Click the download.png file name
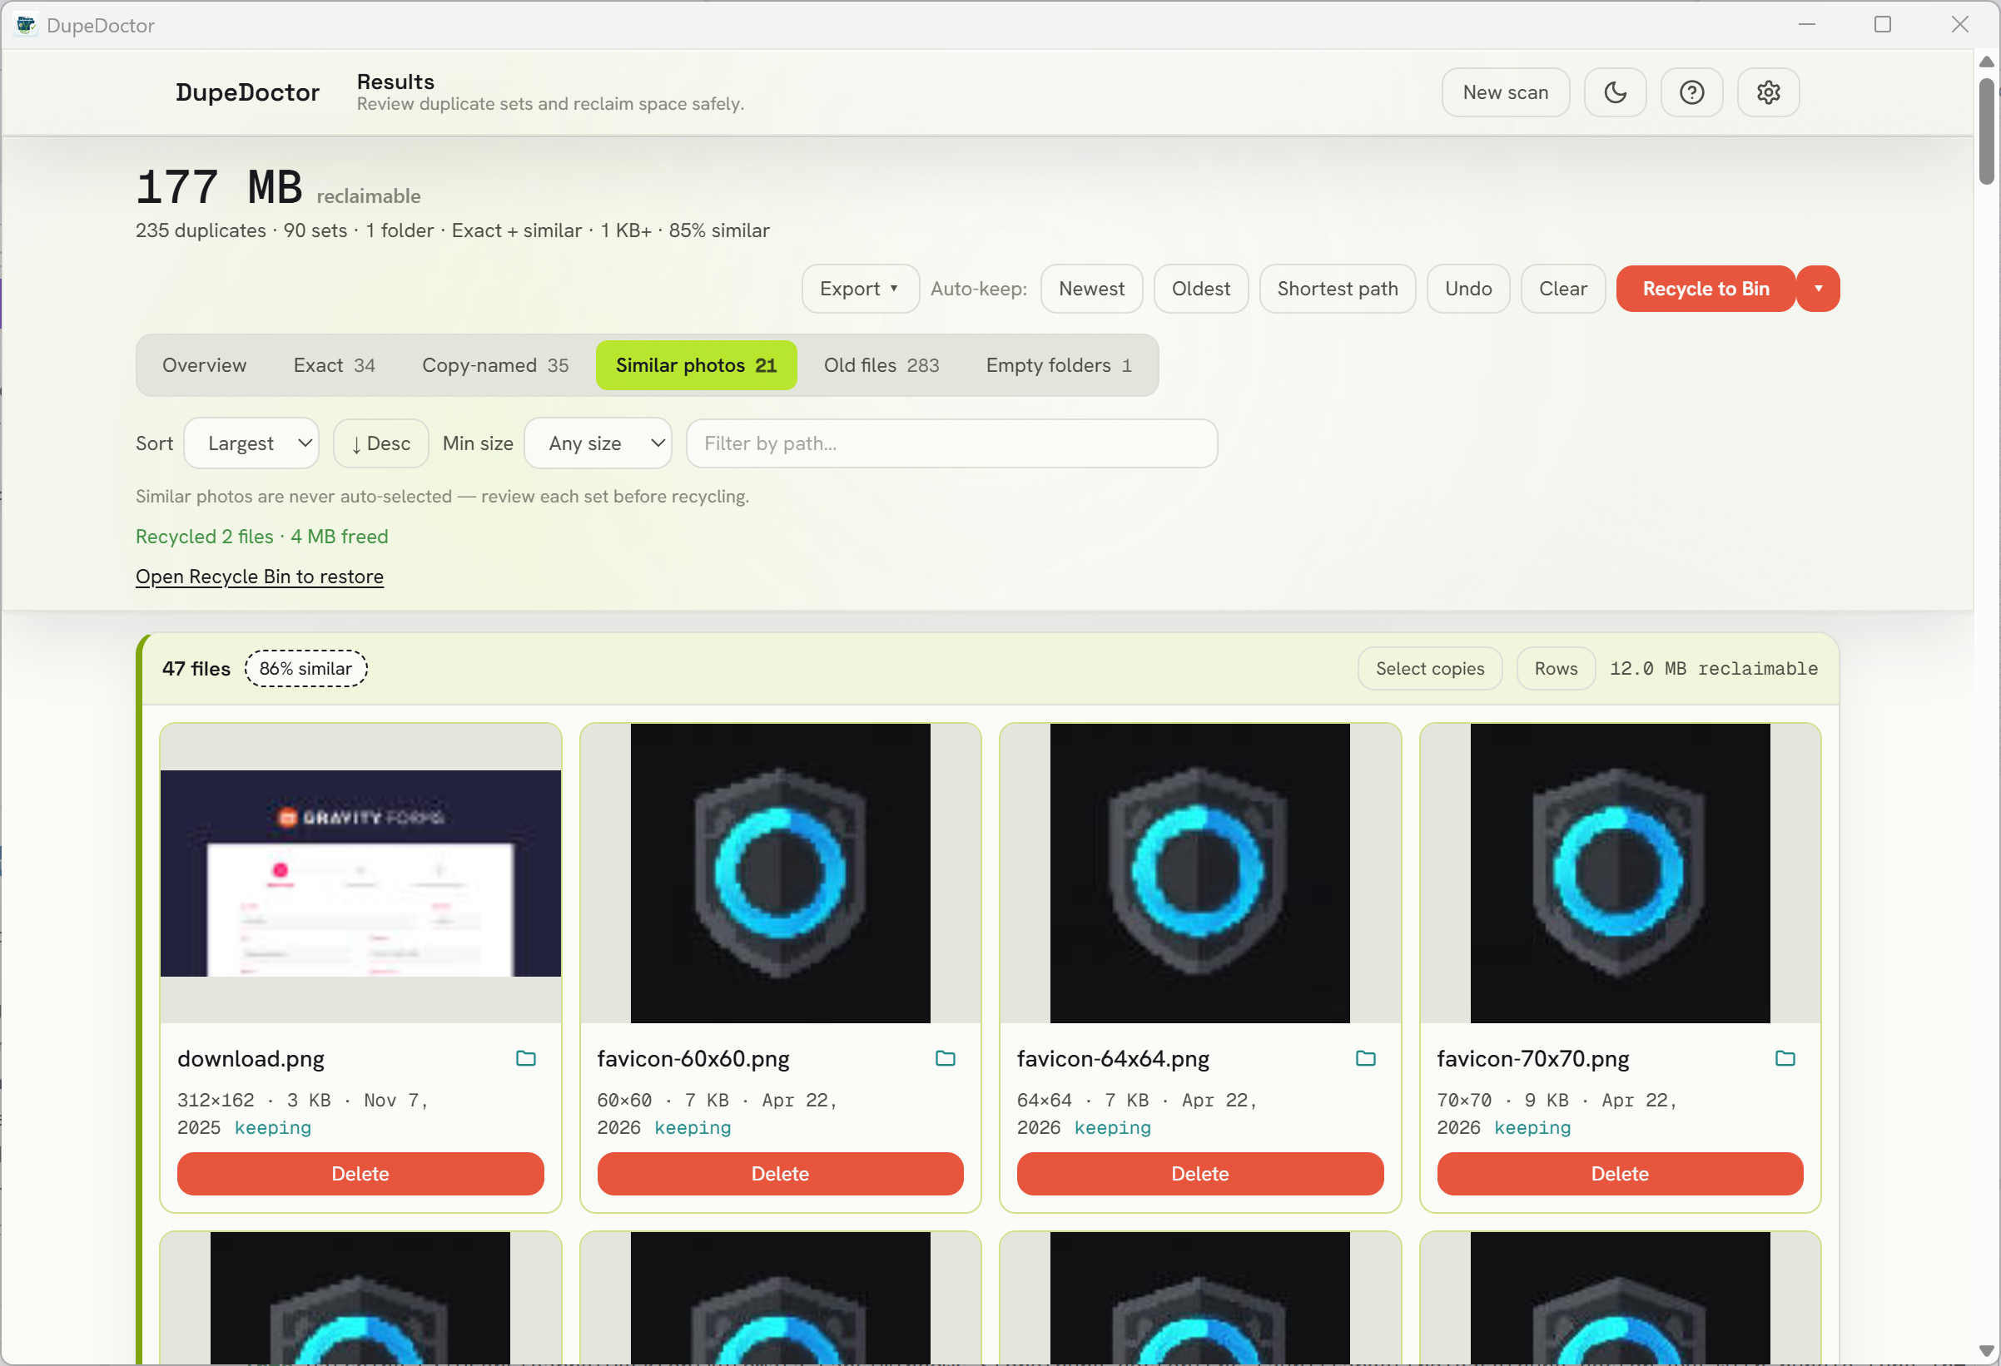Screen dimensions: 2001x1366 coord(251,1058)
